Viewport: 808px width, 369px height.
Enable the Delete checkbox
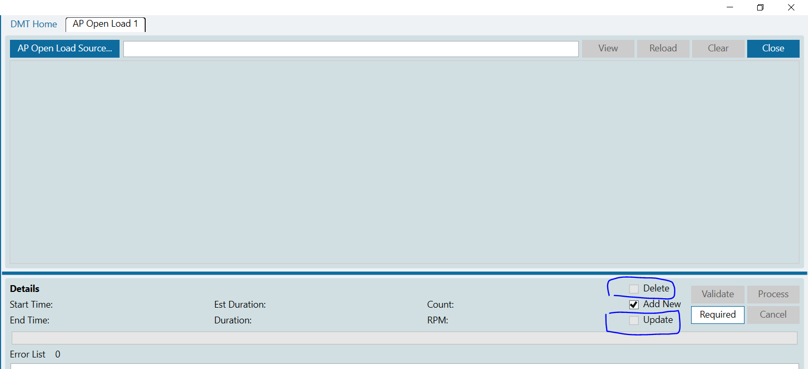(634, 289)
